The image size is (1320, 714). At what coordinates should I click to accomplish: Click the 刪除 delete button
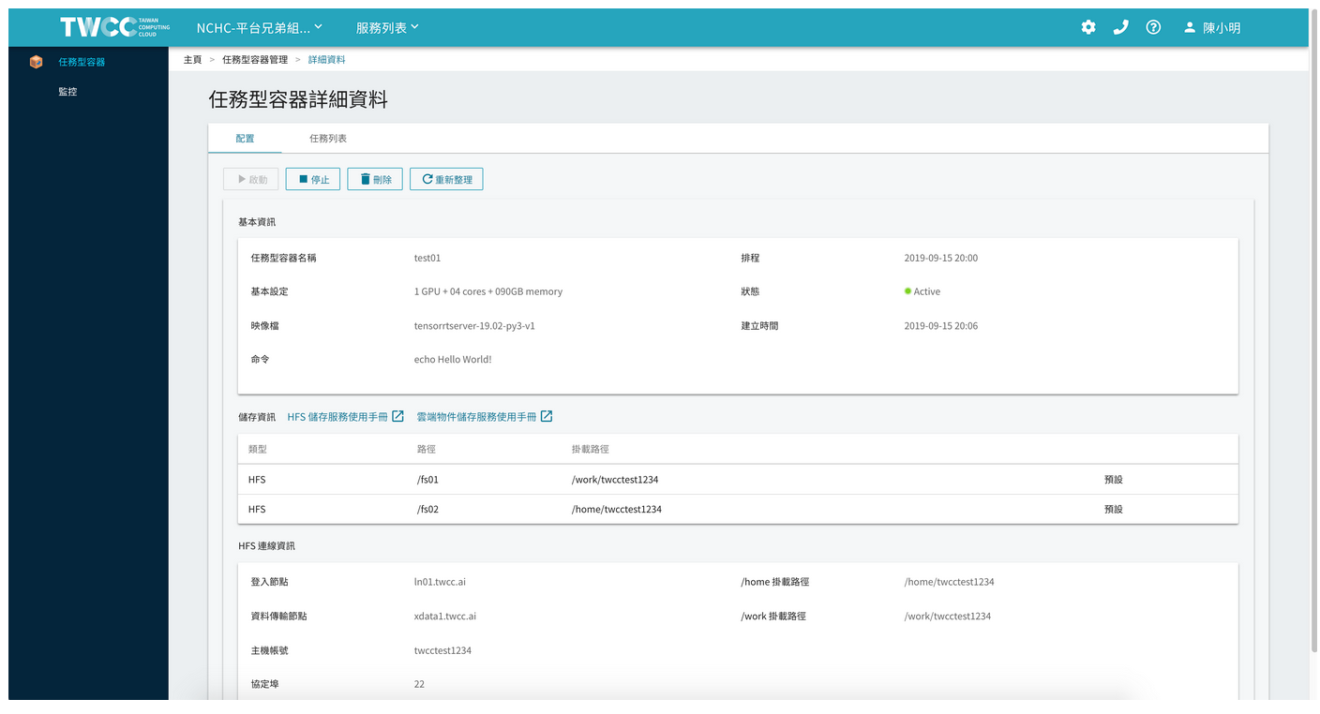[x=375, y=179]
